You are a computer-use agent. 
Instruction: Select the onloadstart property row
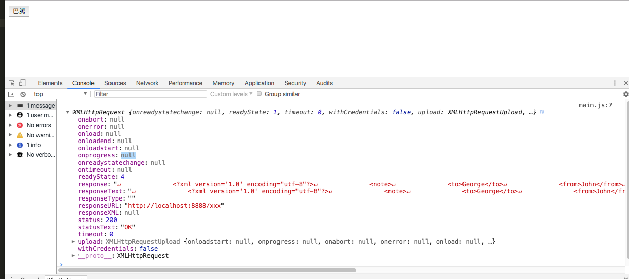pyautogui.click(x=108, y=148)
